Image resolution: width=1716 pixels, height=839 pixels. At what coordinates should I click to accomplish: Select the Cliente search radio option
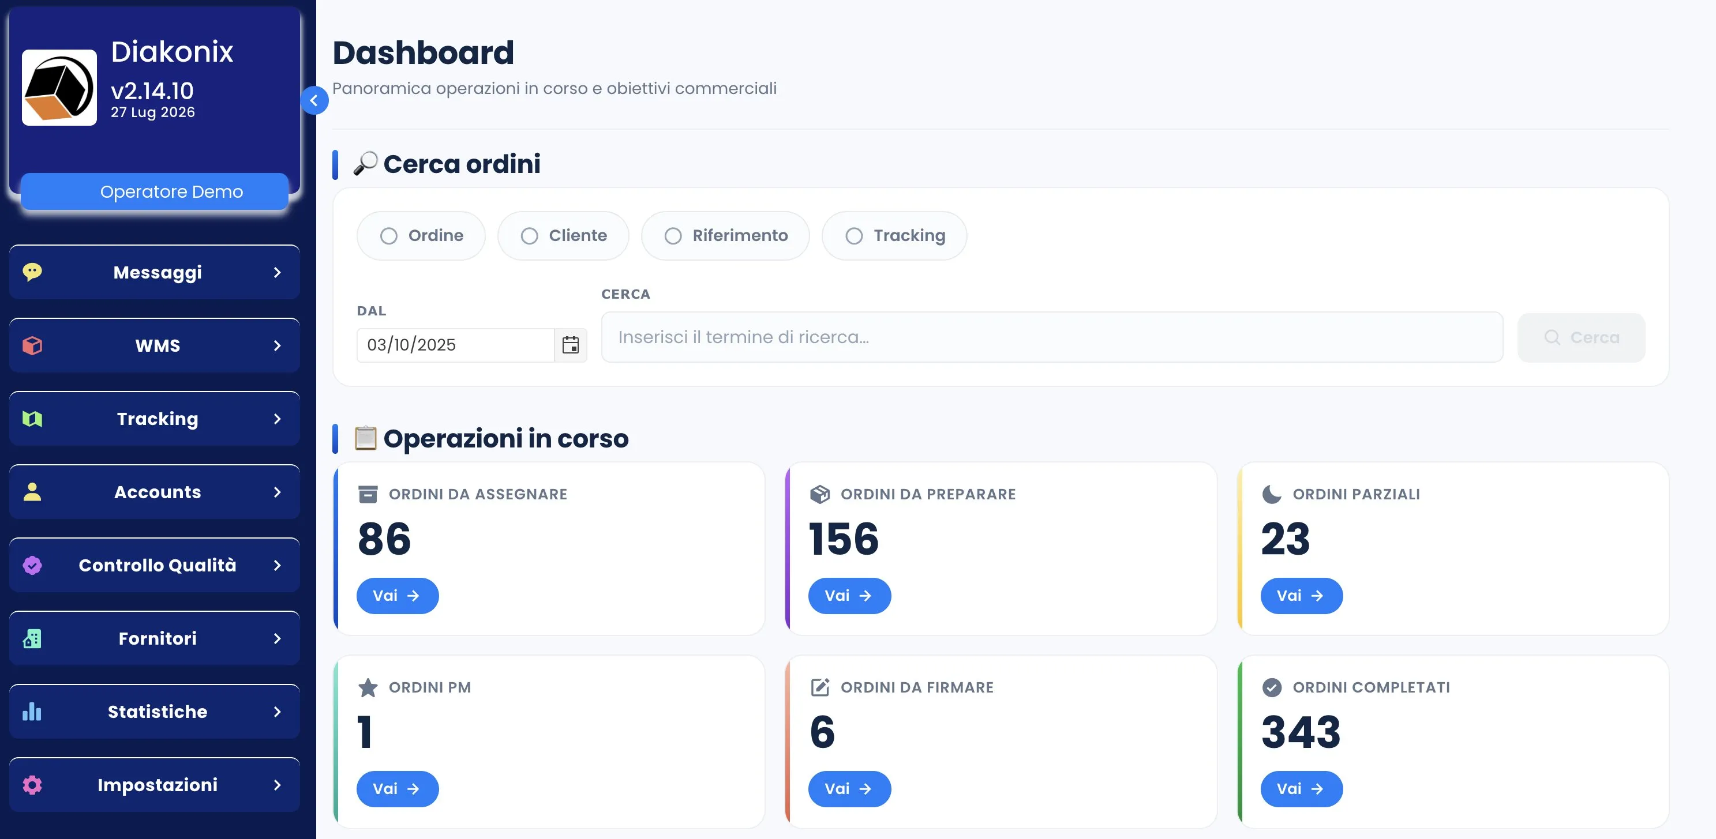(563, 236)
